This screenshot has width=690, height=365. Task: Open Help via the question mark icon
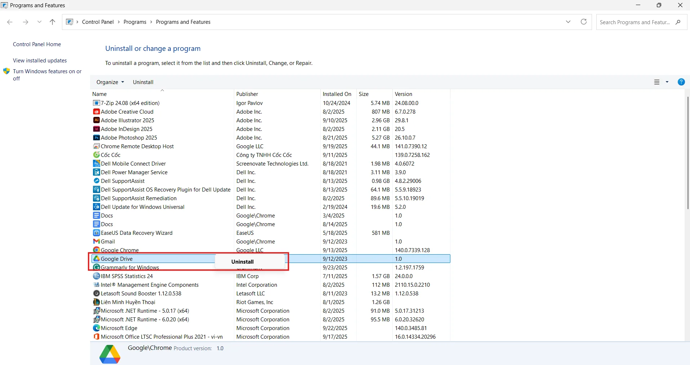(x=681, y=82)
